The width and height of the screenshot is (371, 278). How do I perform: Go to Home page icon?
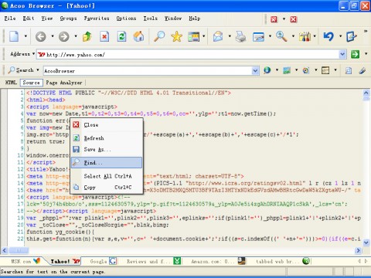[138, 36]
